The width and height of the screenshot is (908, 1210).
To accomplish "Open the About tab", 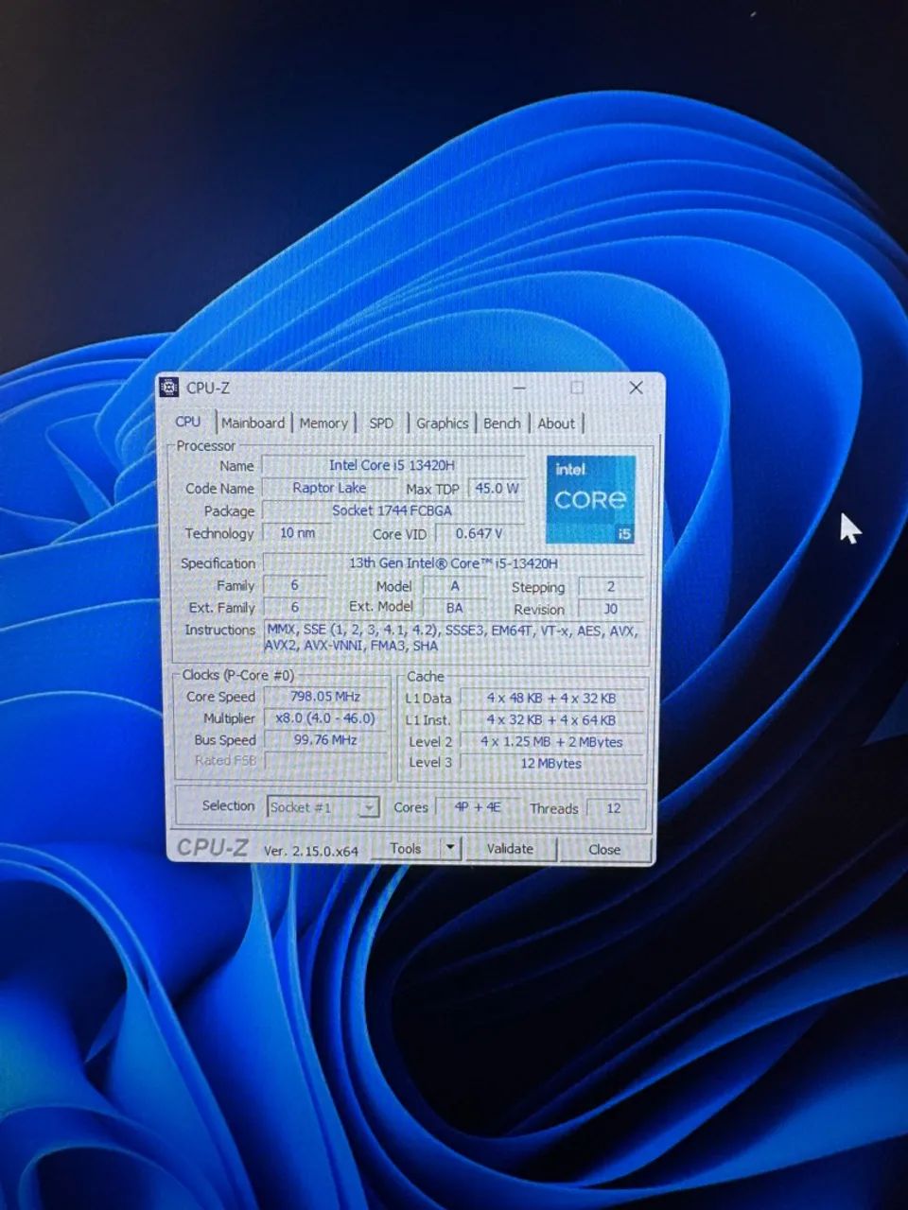I will pos(556,423).
